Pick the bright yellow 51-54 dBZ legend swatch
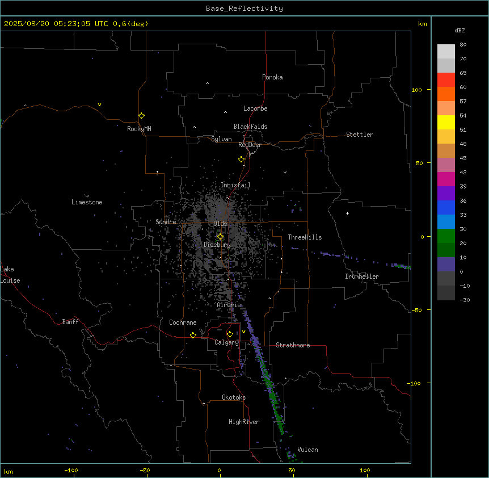489x478 pixels. click(x=446, y=122)
